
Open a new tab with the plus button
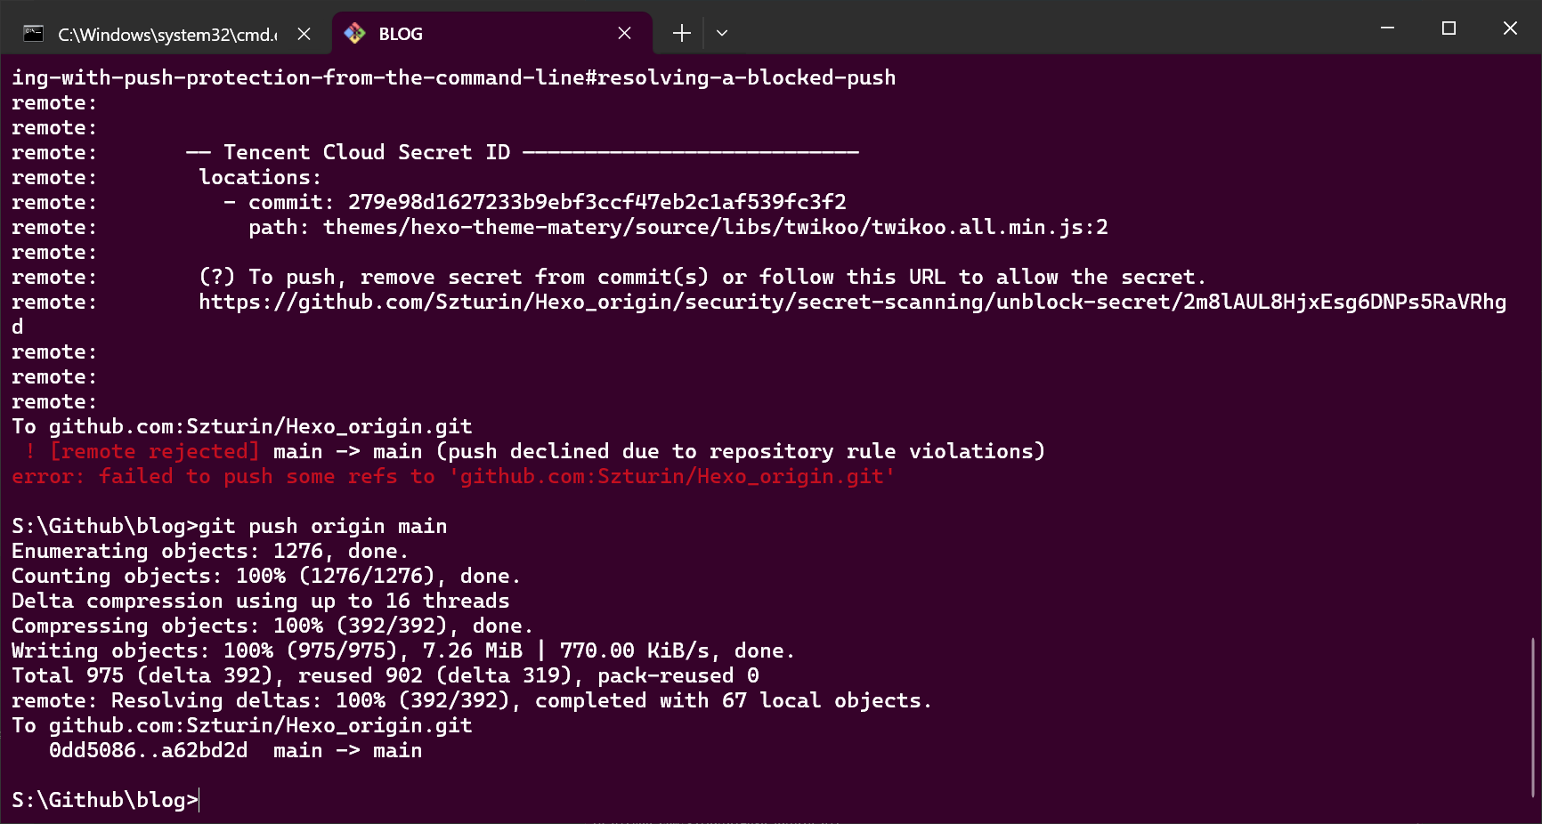[x=682, y=34]
